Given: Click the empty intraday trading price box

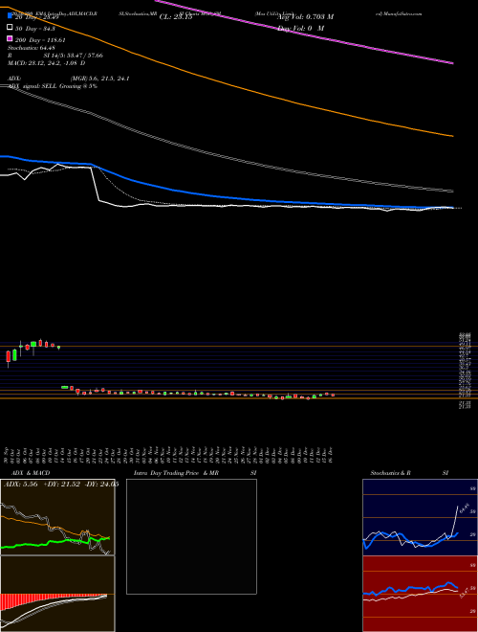Looking at the screenshot, I should (191, 536).
